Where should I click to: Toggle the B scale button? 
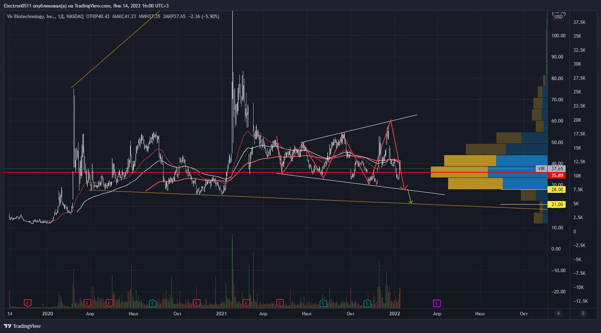[583, 313]
